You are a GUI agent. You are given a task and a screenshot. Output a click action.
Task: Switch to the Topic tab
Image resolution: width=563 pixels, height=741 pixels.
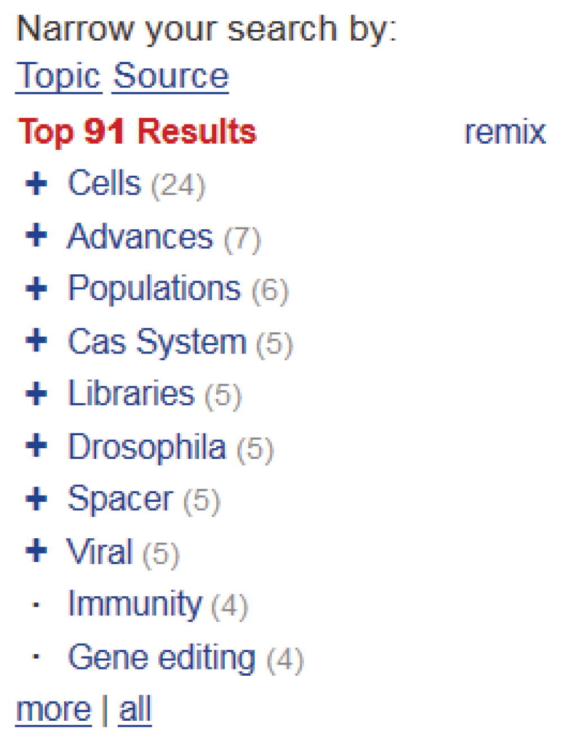point(59,75)
